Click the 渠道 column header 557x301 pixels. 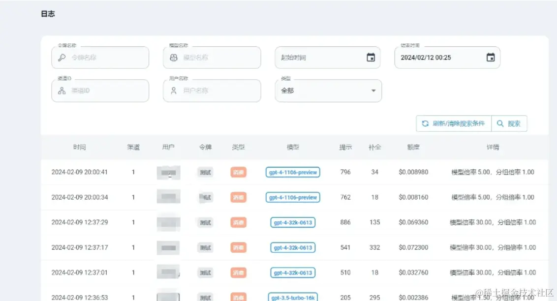pyautogui.click(x=133, y=147)
